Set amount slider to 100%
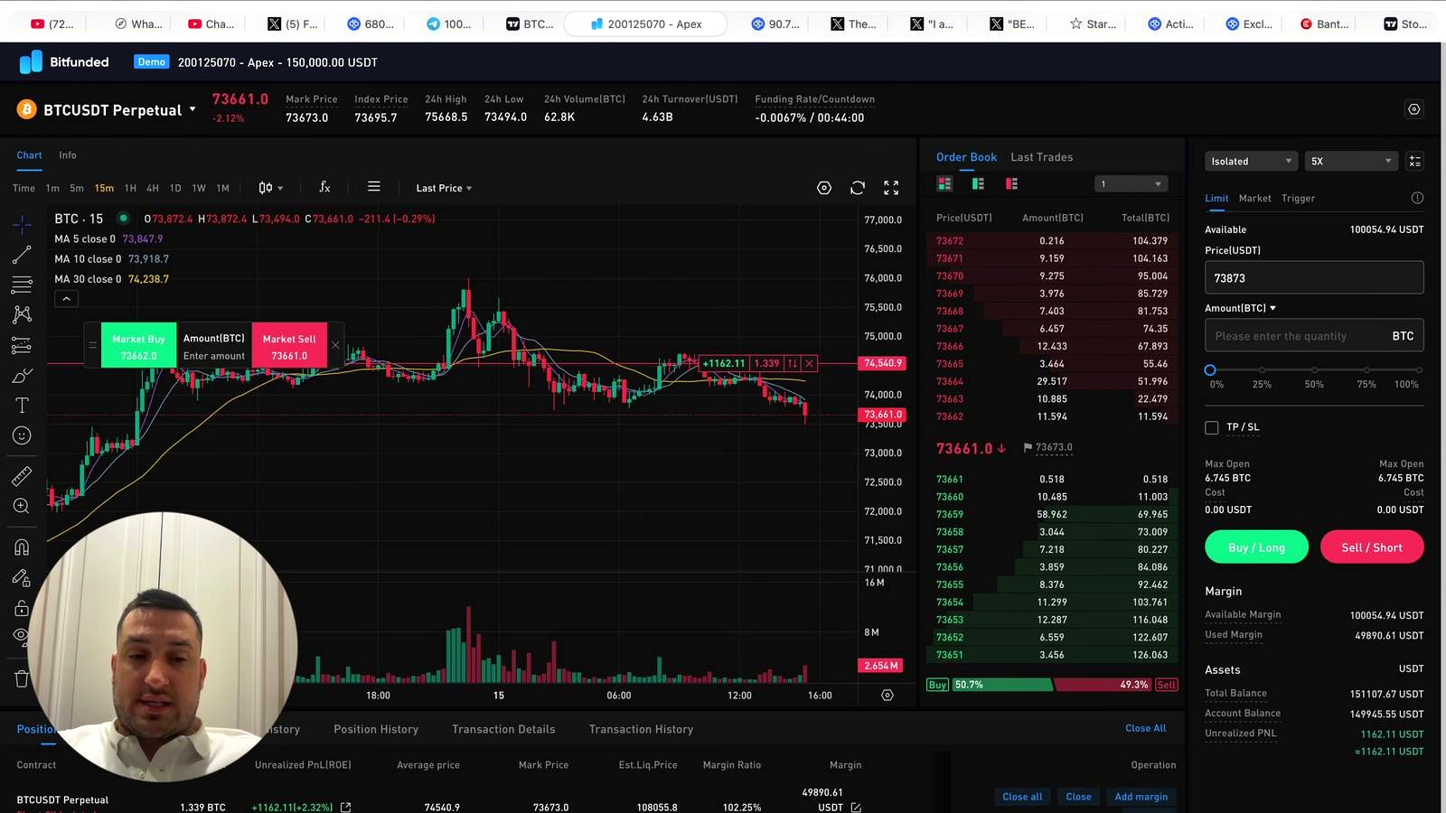This screenshot has height=813, width=1446. click(x=1419, y=370)
